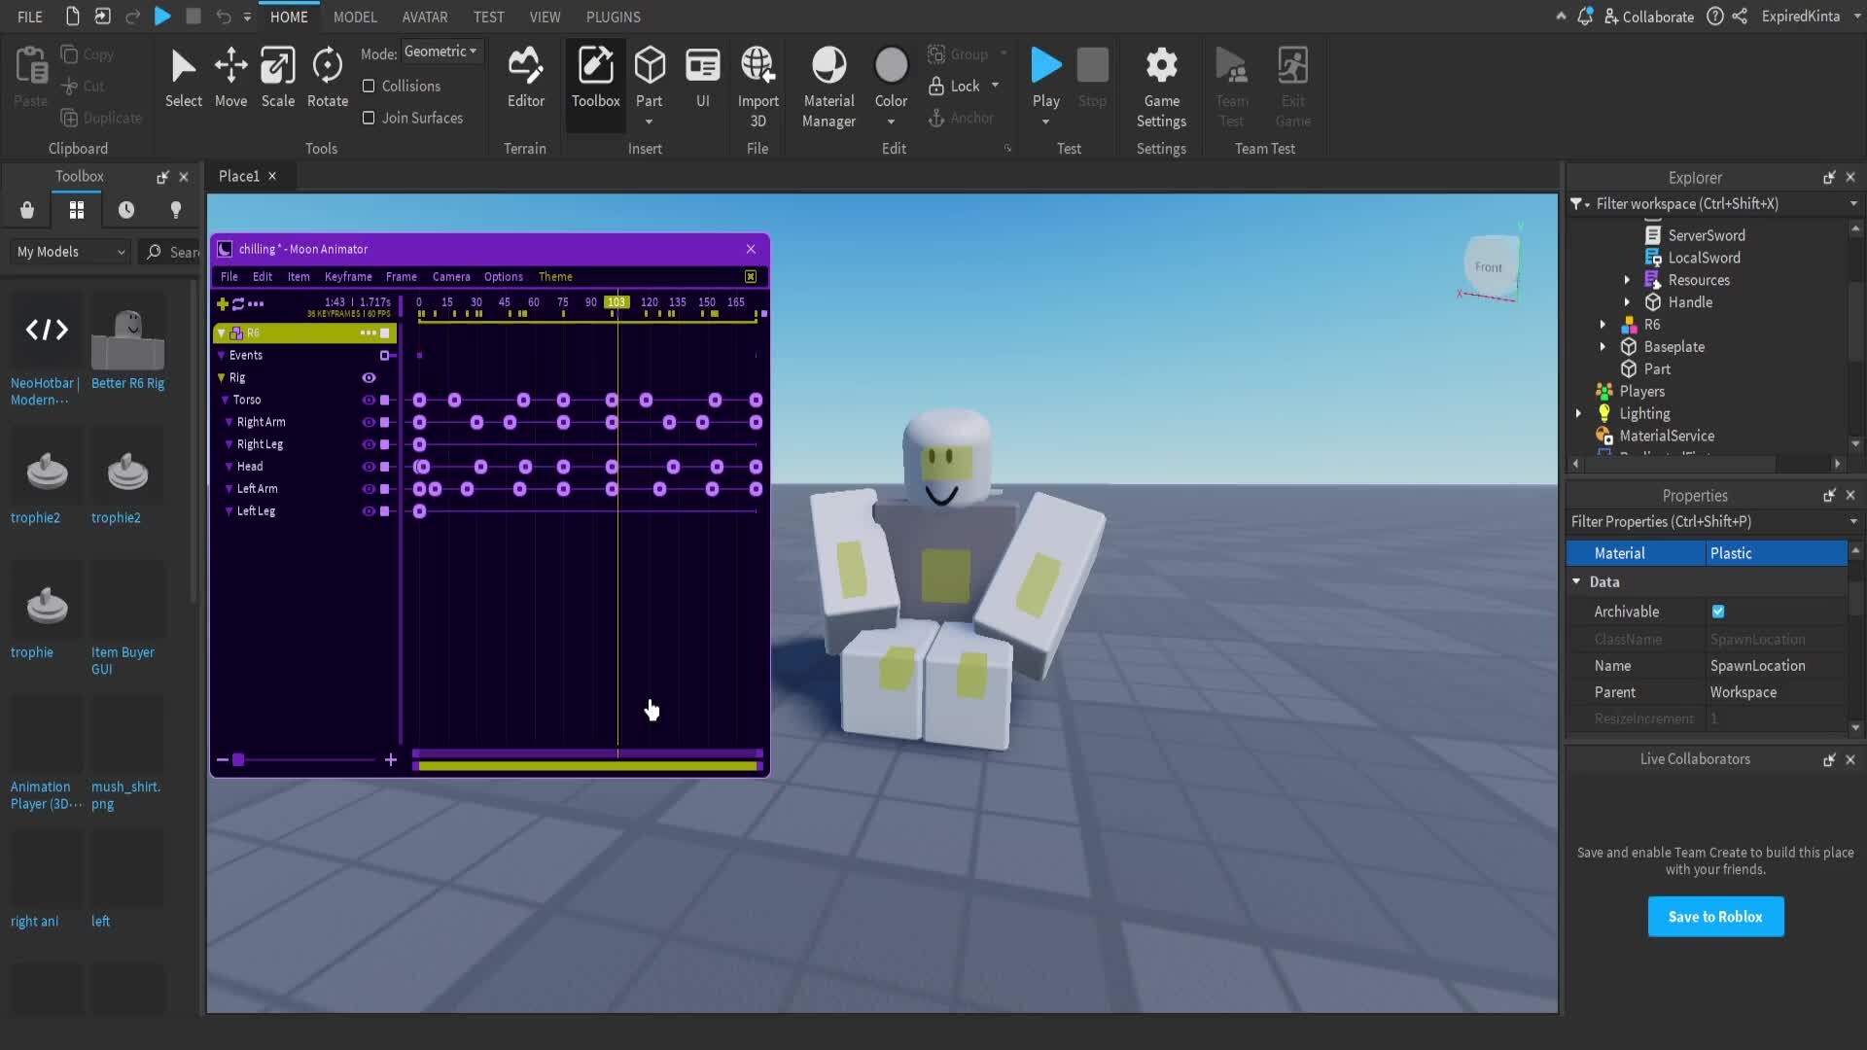Open the Keyframe menu in Moon Animator
This screenshot has height=1050, width=1867.
pyautogui.click(x=347, y=276)
